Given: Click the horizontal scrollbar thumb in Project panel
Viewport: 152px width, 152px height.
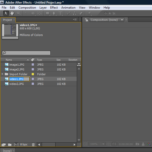Looking at the screenshot, I should [49, 145].
